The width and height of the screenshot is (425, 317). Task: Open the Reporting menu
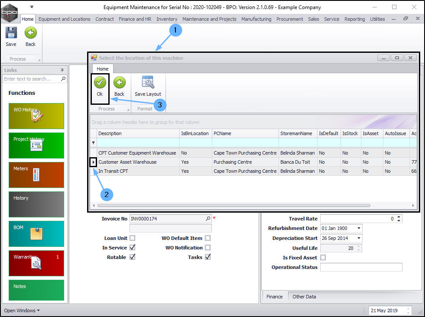(354, 19)
